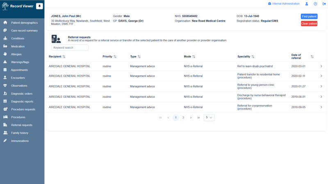Open rows-per-page dropdown showing 5
The image size is (328, 184).
tap(209, 117)
